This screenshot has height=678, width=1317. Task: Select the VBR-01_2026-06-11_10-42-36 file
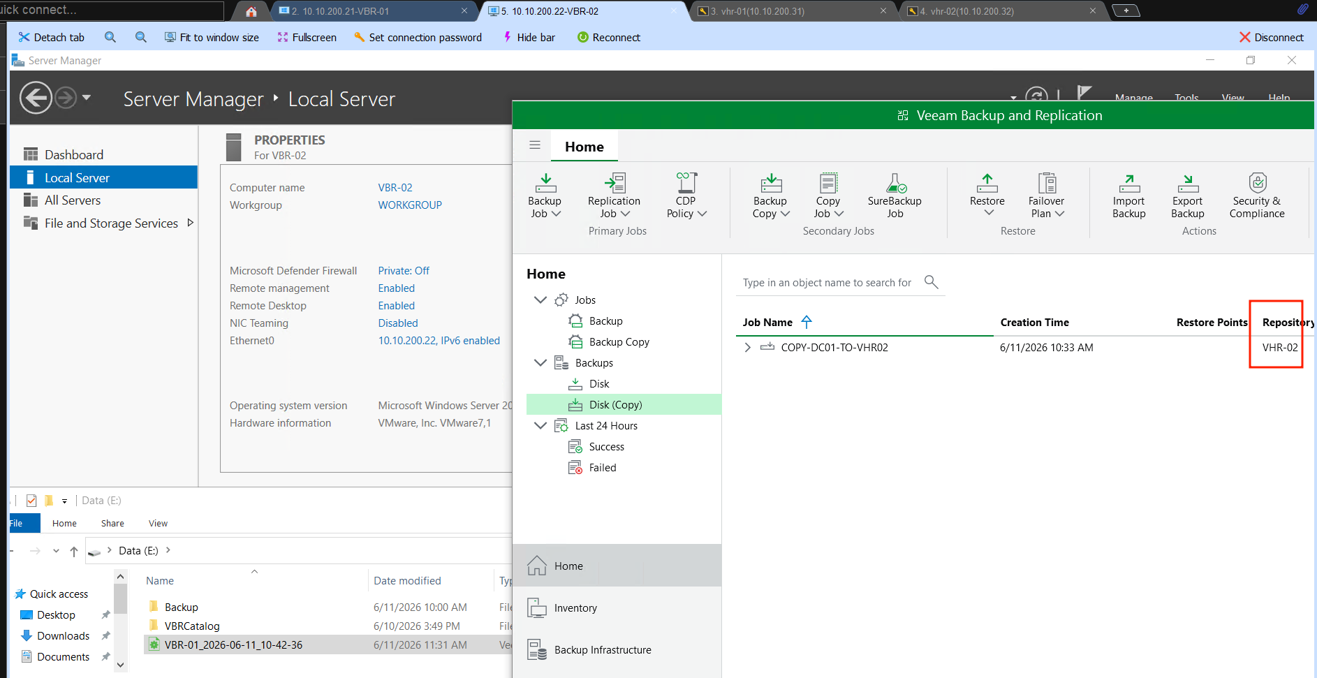233,644
